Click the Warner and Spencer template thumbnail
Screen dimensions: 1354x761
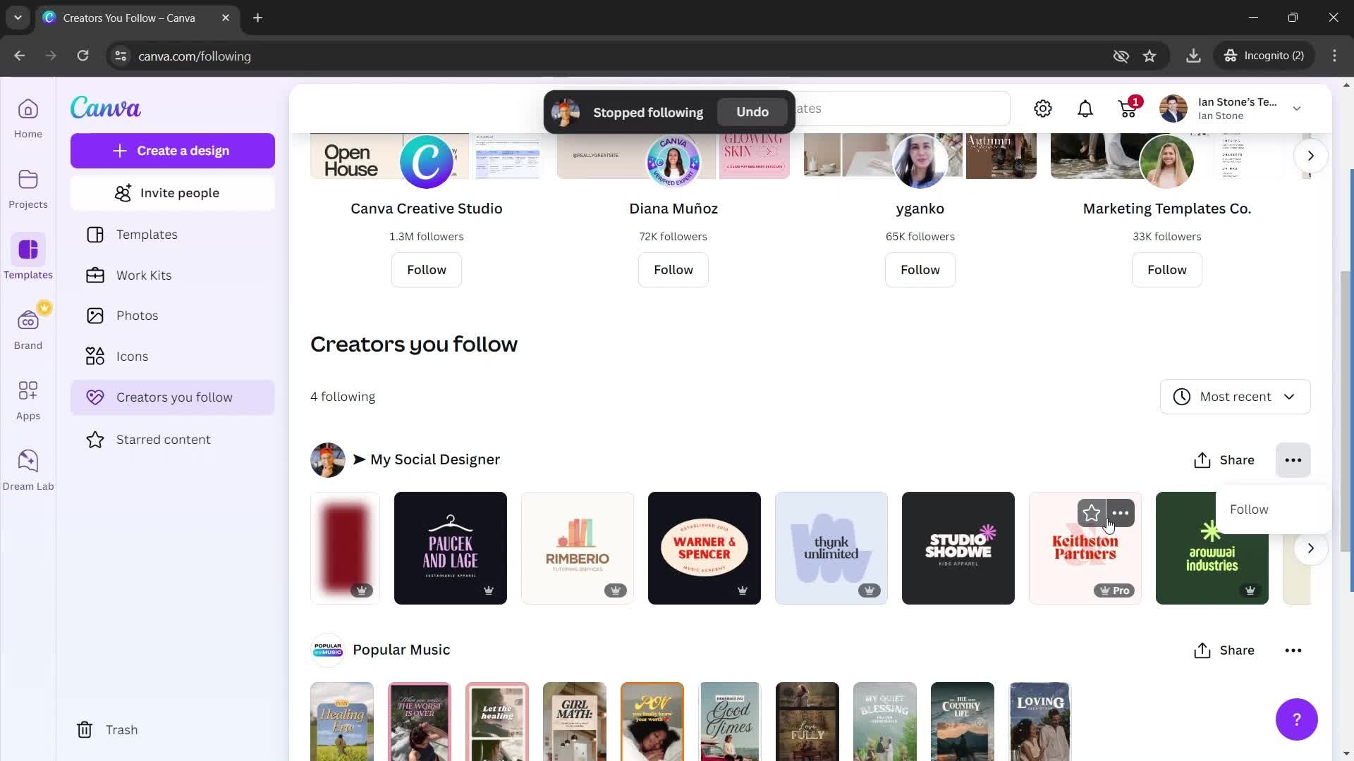705,547
